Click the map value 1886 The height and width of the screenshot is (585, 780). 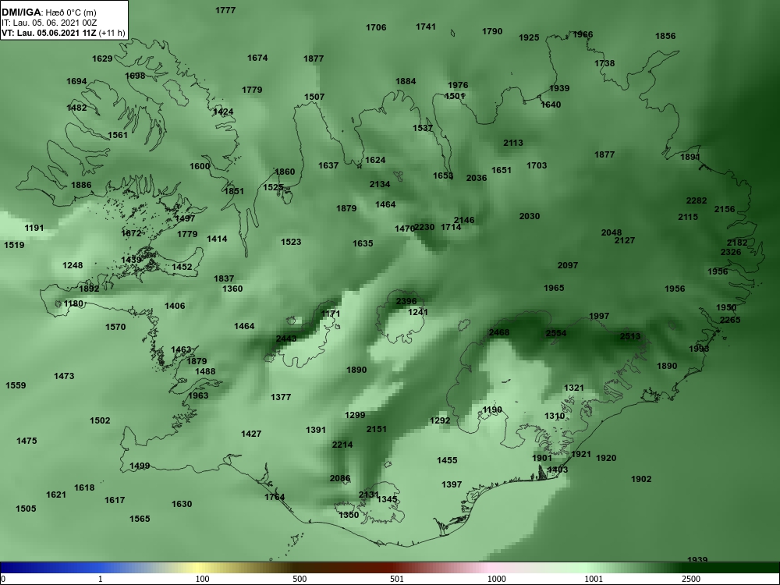(x=81, y=185)
